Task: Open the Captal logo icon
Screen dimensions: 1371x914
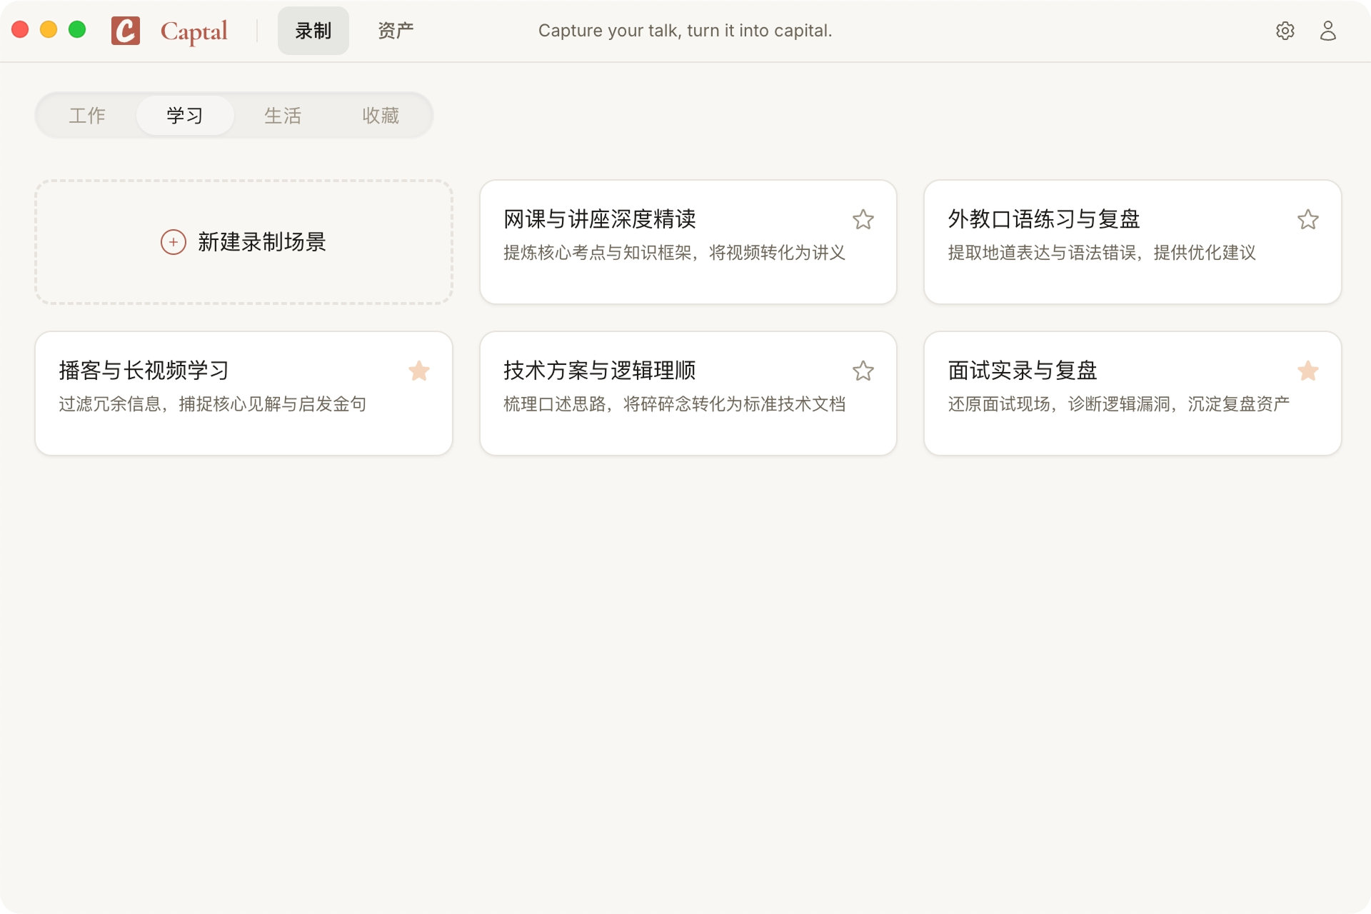Action: (126, 30)
